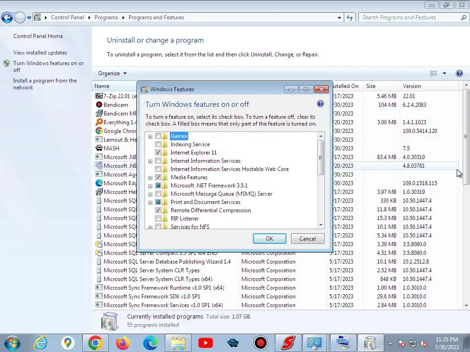Click the network tray icon
The image size is (470, 352).
coord(413,343)
